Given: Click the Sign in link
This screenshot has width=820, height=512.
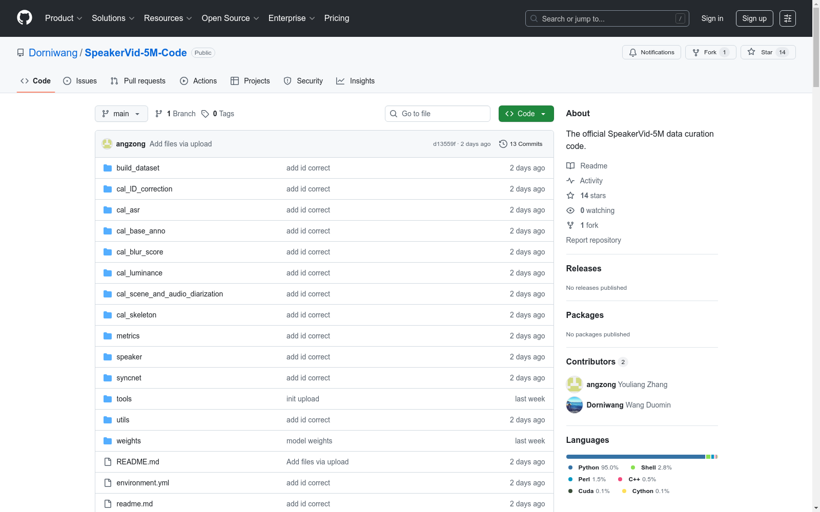Looking at the screenshot, I should 712,18.
